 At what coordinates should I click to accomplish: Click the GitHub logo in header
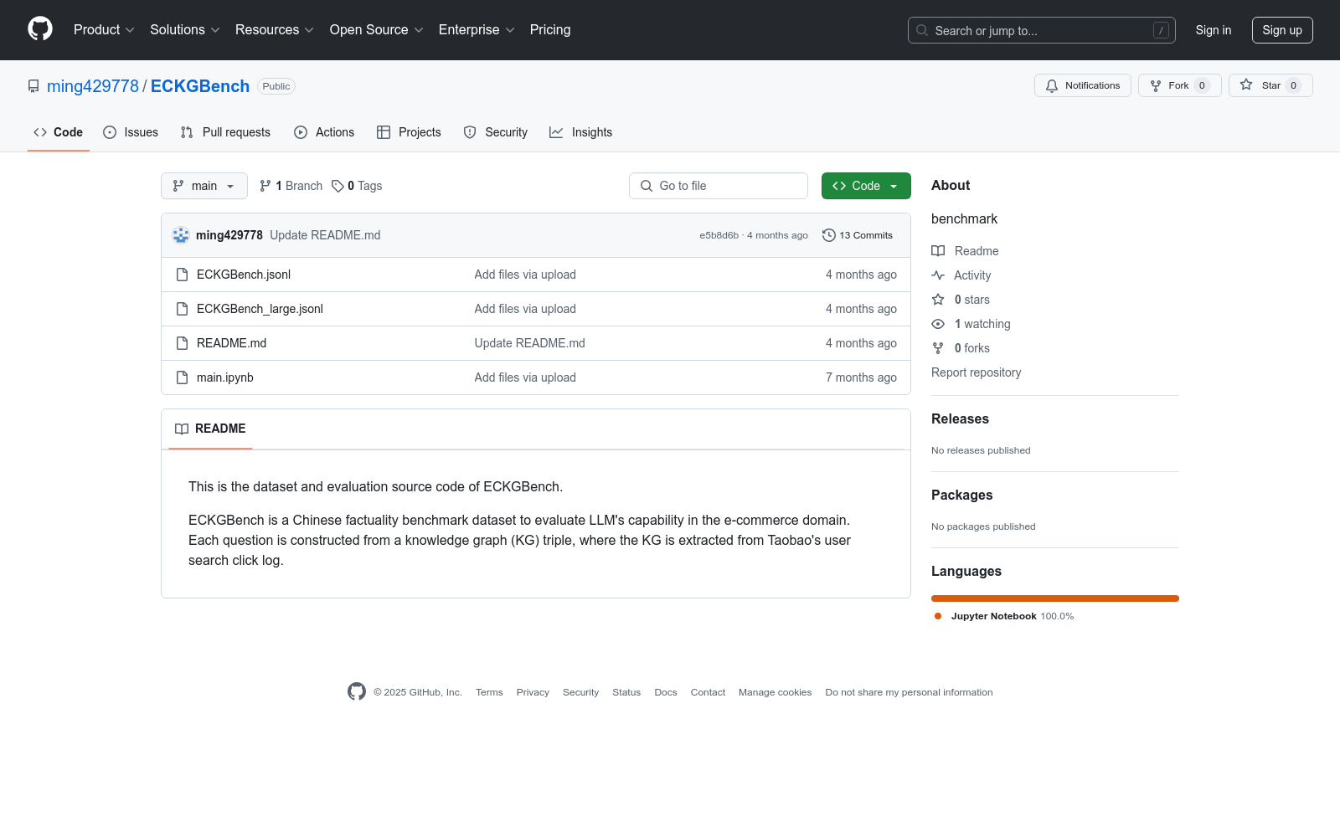40,29
